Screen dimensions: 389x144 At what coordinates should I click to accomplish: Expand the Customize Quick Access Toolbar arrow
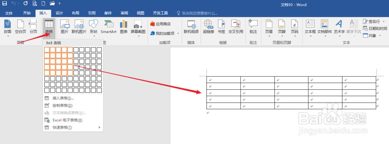click(x=60, y=4)
